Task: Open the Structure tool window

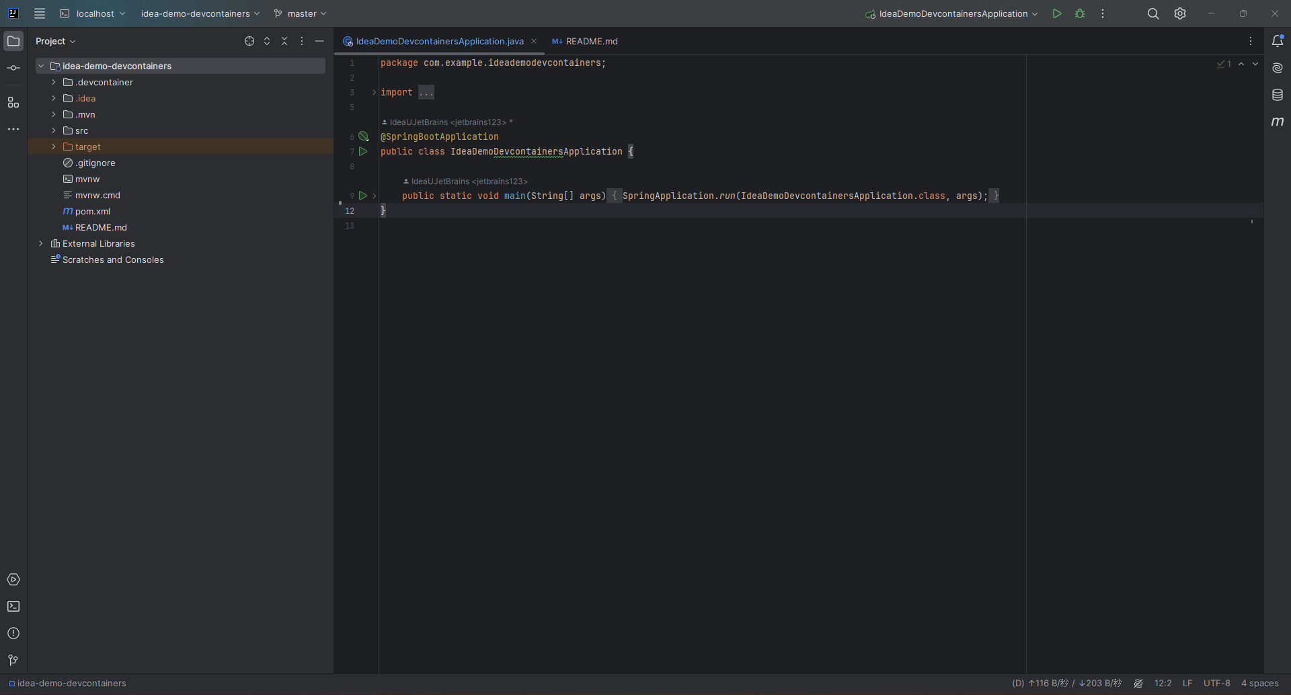Action: click(13, 103)
